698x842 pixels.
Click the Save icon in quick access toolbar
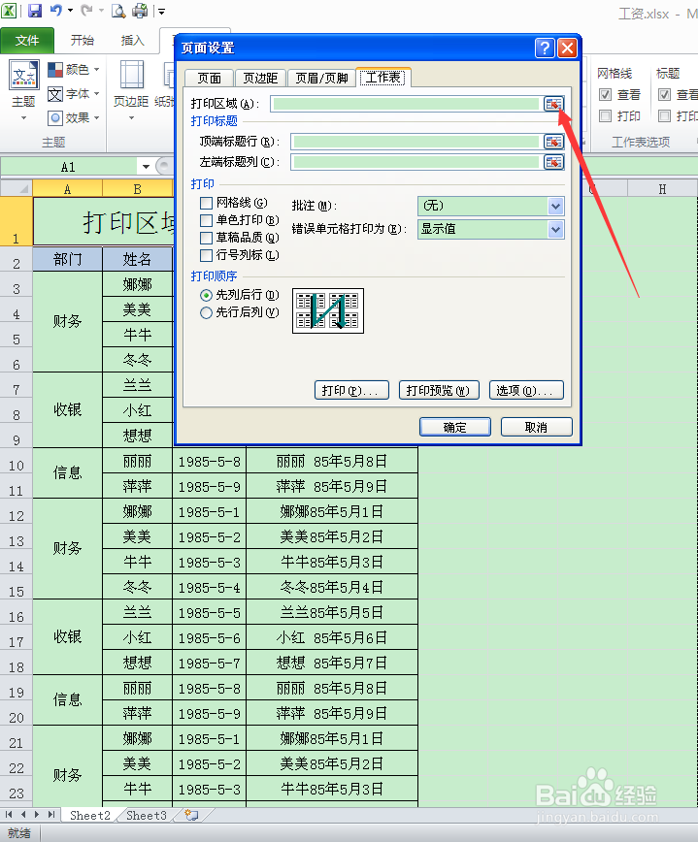click(35, 11)
